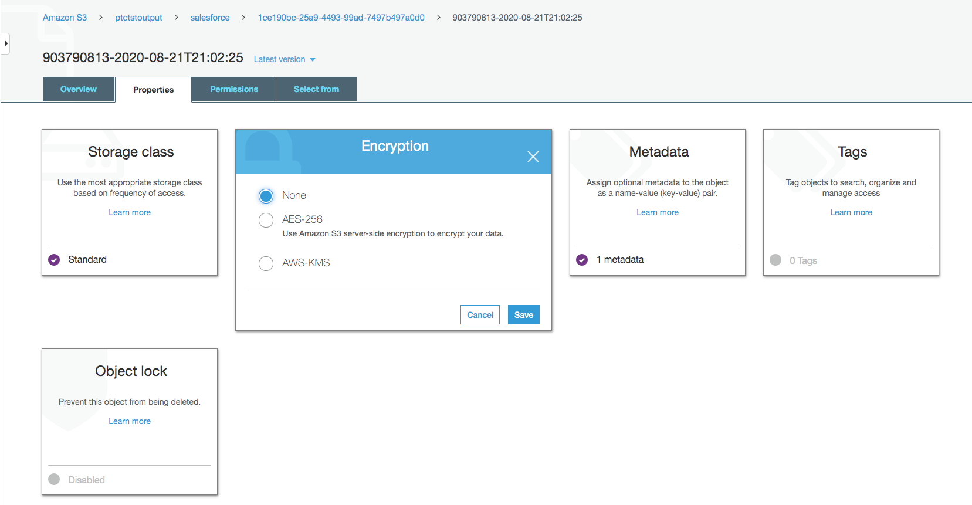Click Learn more under Metadata
This screenshot has width=972, height=505.
(658, 212)
